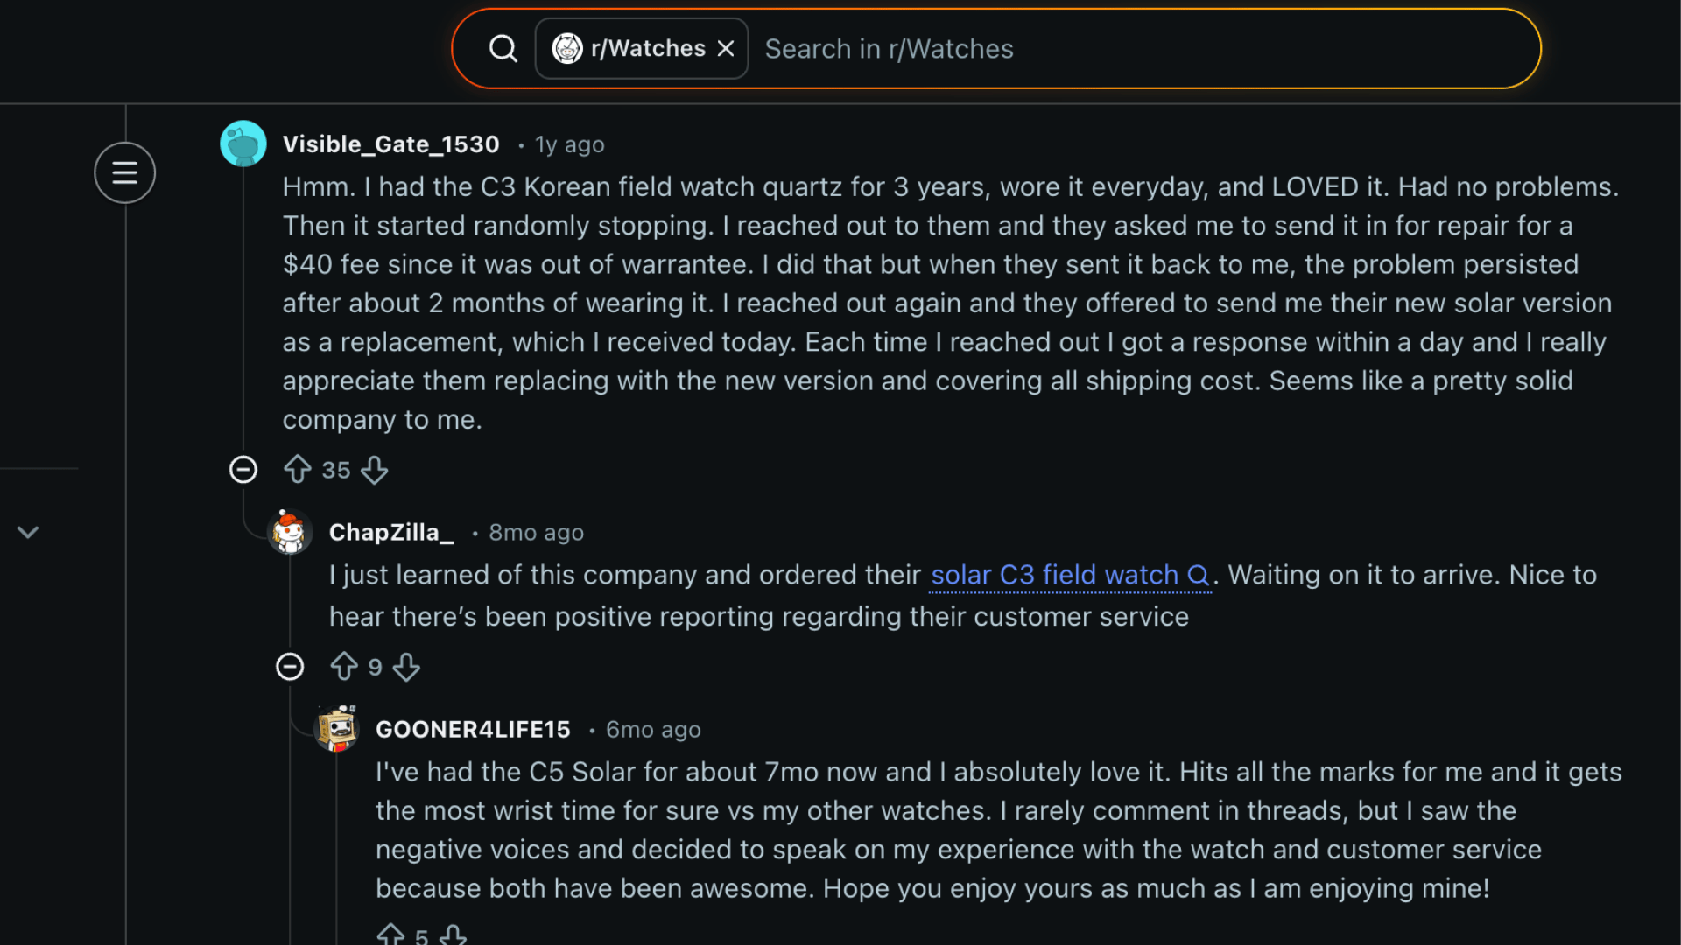Upvote ChapZilla_'s comment
The width and height of the screenshot is (1681, 945).
[x=344, y=666]
